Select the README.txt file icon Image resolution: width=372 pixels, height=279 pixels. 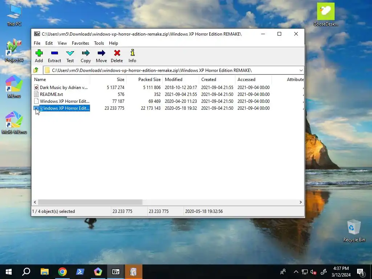[x=36, y=94]
